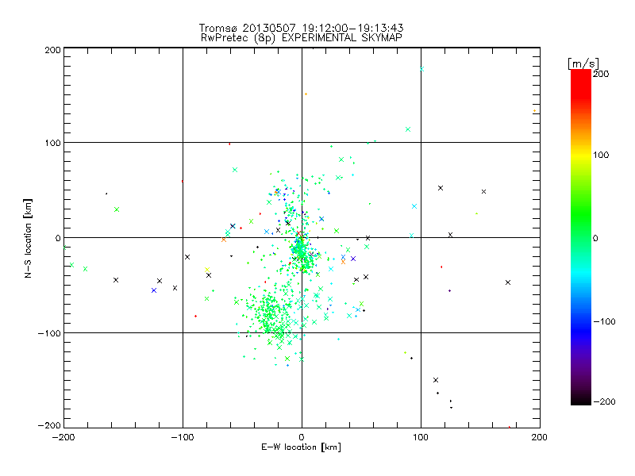Click the subtitle 'RwPretec (8p) EXPERIMENTAL SKYMAP'
Image resolution: width=635 pixels, height=476 pixels.
302,38
